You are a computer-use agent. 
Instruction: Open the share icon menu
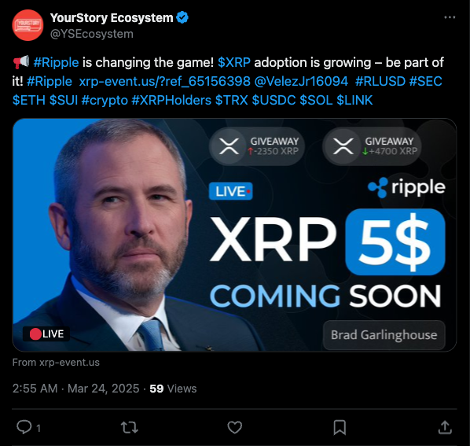[445, 427]
